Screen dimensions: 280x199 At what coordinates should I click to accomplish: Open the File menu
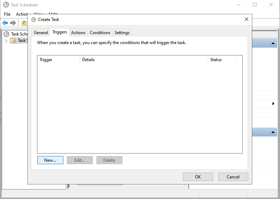click(7, 14)
